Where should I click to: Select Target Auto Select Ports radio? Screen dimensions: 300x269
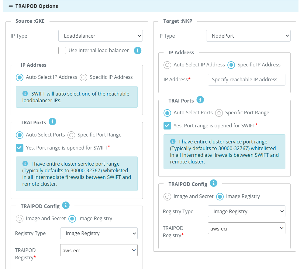click(167, 113)
